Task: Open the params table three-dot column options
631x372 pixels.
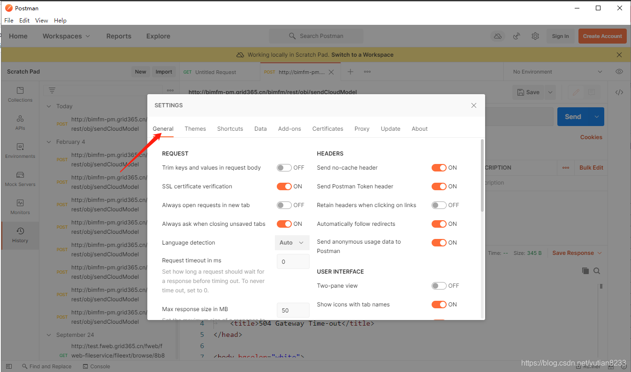Action: click(x=566, y=168)
